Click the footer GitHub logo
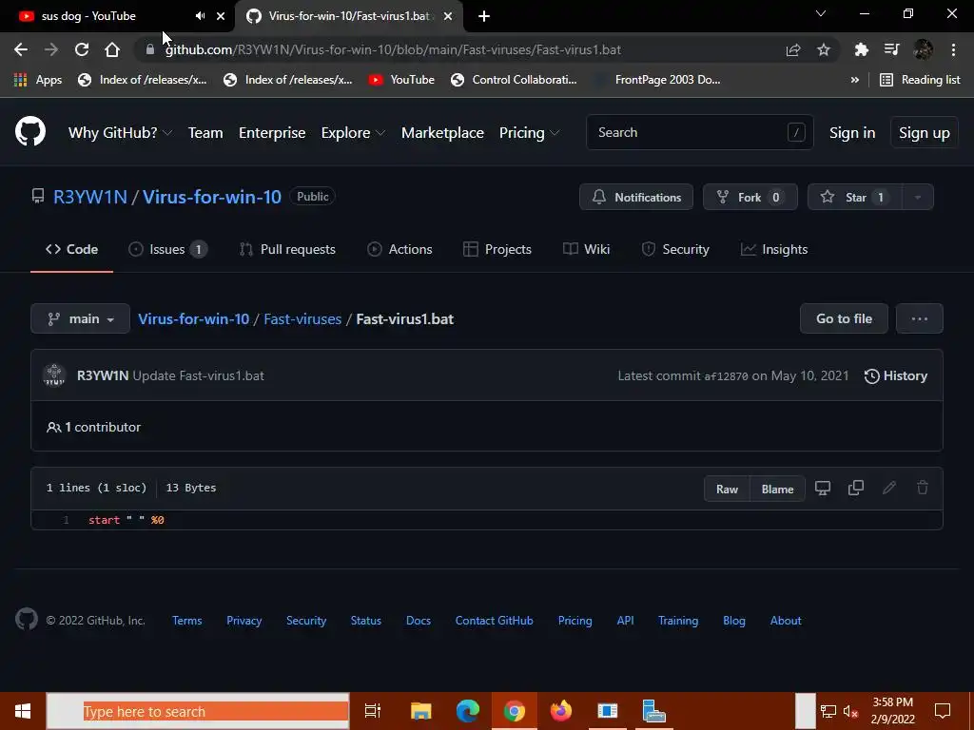 click(26, 620)
